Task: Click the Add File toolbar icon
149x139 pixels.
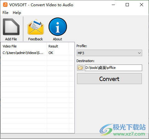Action: click(11, 27)
